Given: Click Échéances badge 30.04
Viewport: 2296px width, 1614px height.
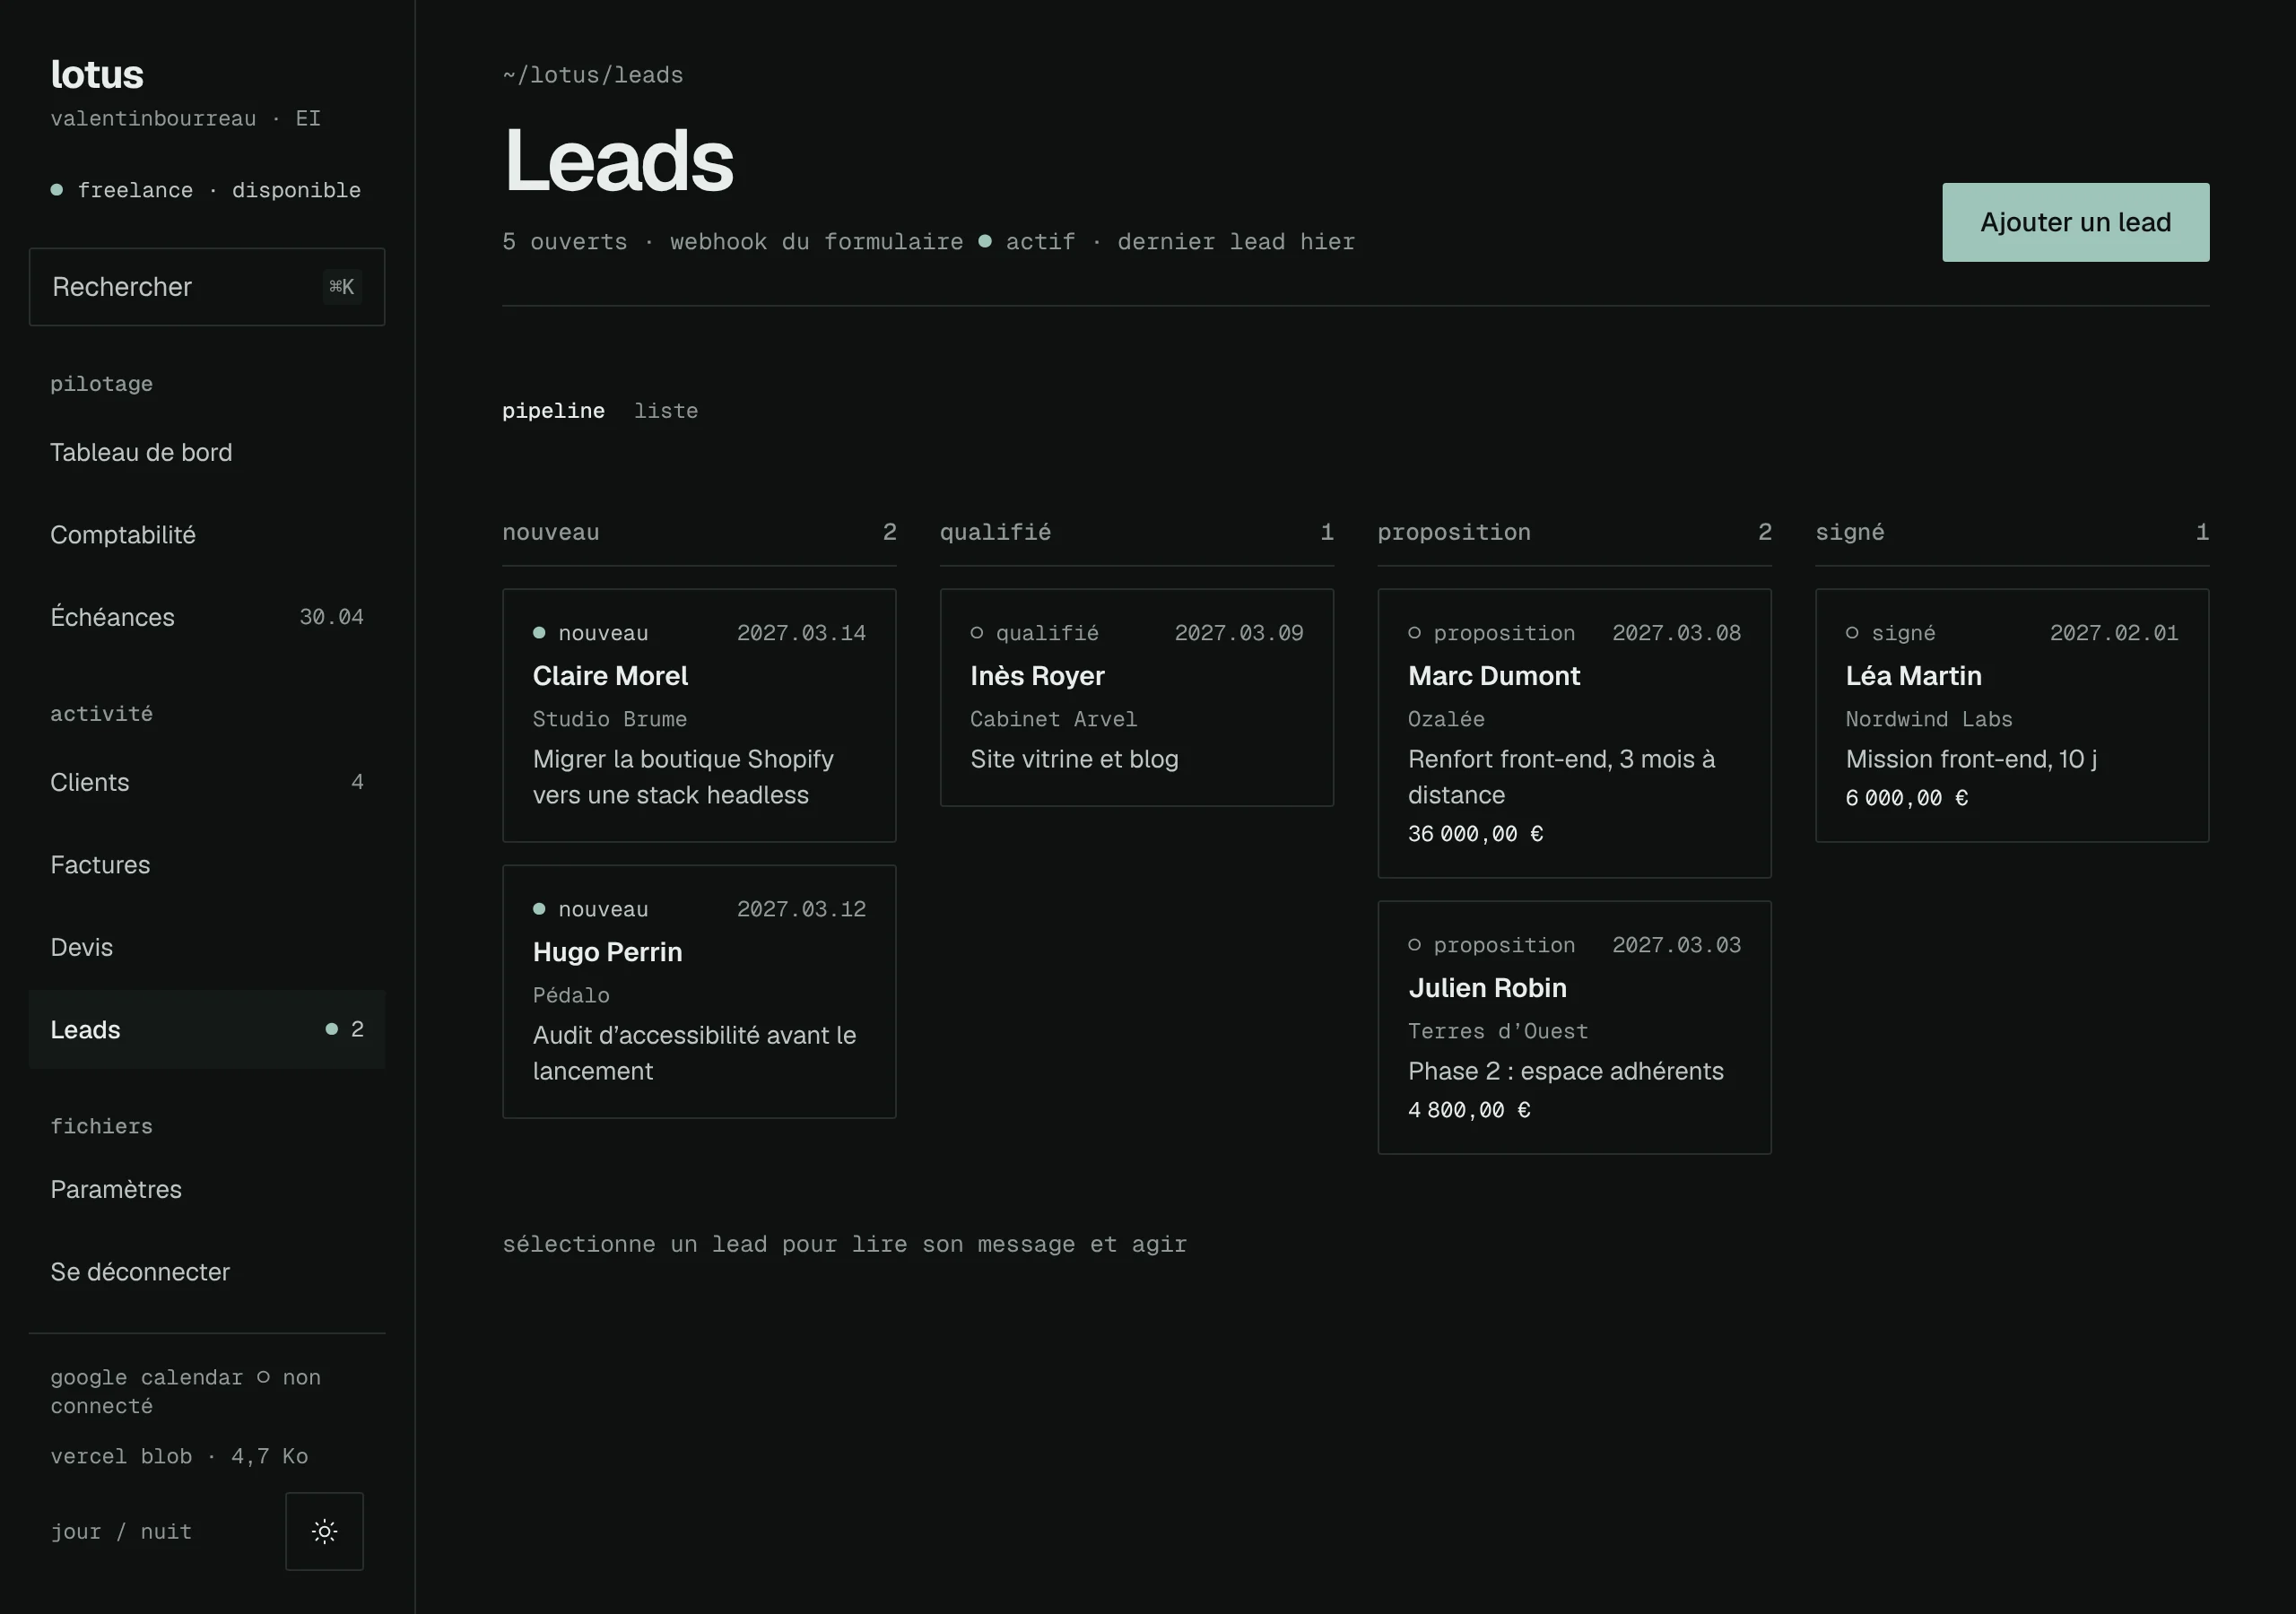Looking at the screenshot, I should pyautogui.click(x=331, y=617).
